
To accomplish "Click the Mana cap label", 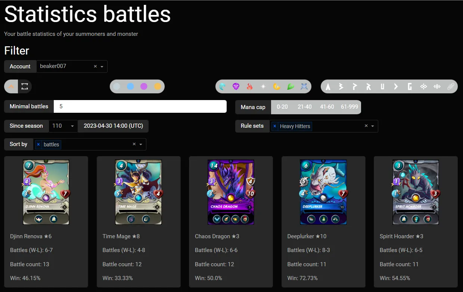I will click(253, 107).
